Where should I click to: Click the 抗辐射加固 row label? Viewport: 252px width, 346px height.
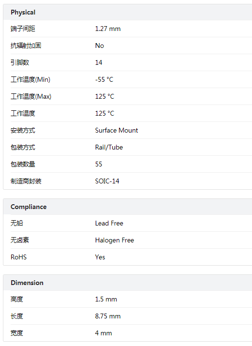coord(26,45)
